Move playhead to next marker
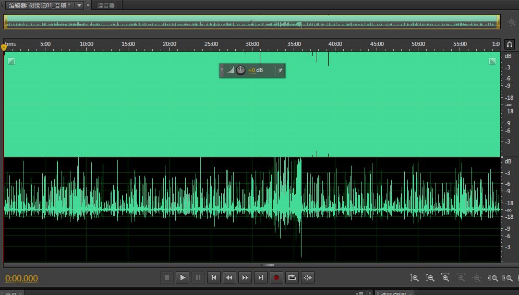 tap(261, 278)
